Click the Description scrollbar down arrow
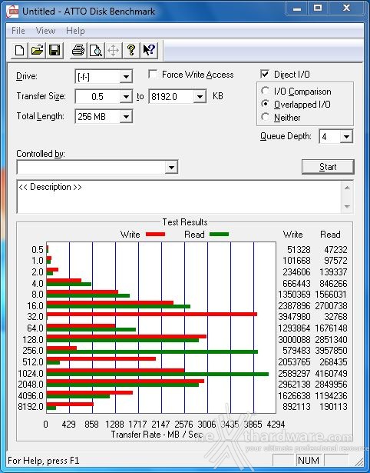This screenshot has width=370, height=473. click(x=347, y=207)
